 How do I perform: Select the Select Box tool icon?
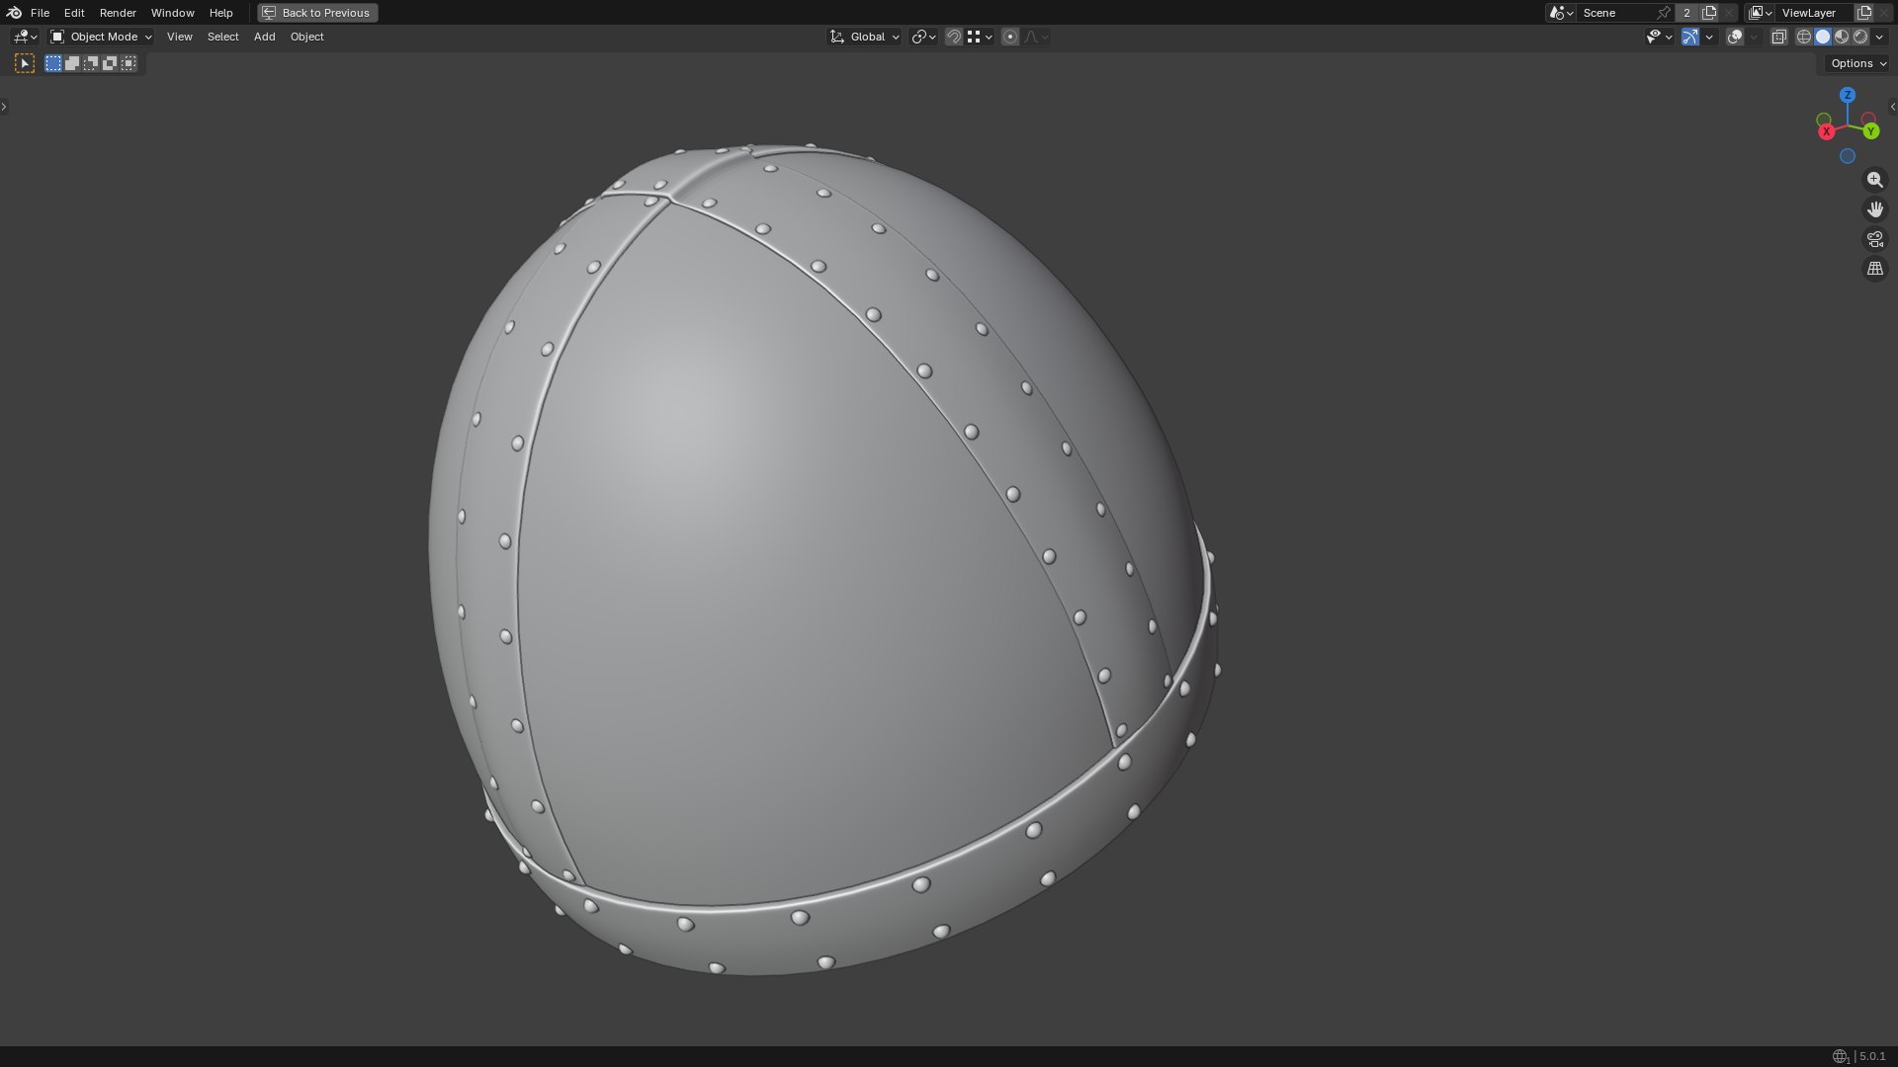coord(25,63)
